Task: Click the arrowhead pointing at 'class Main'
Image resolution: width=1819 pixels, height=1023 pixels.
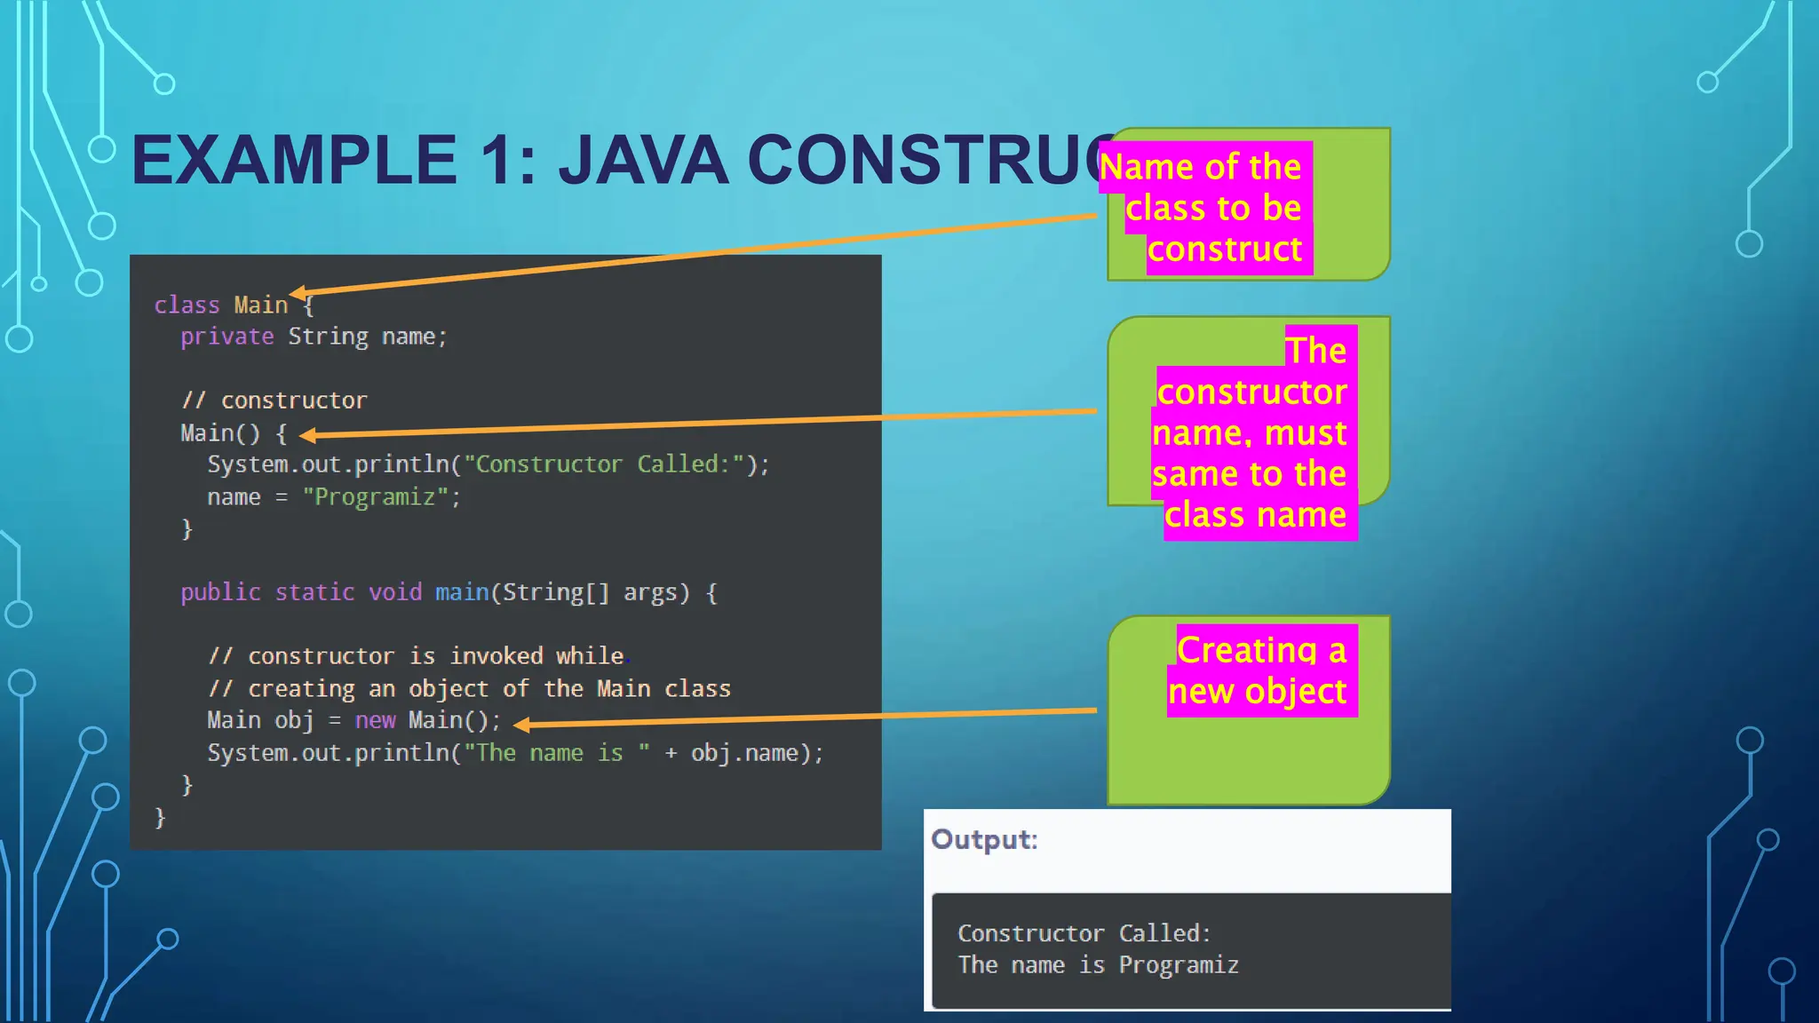Action: (298, 293)
